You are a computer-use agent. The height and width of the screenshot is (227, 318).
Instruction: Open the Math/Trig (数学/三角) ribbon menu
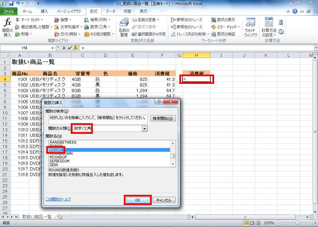tap(98, 27)
